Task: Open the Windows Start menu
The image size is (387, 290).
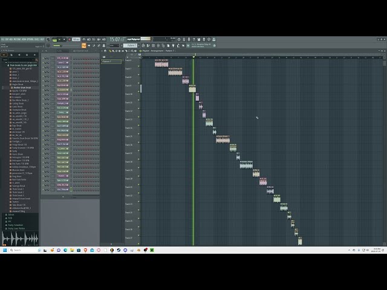Action: 5,250
